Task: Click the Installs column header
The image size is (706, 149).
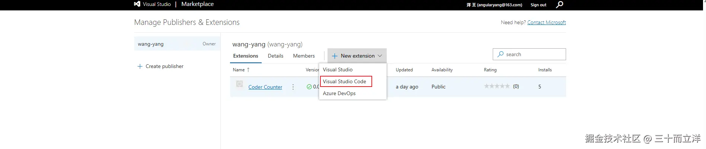Action: 545,70
